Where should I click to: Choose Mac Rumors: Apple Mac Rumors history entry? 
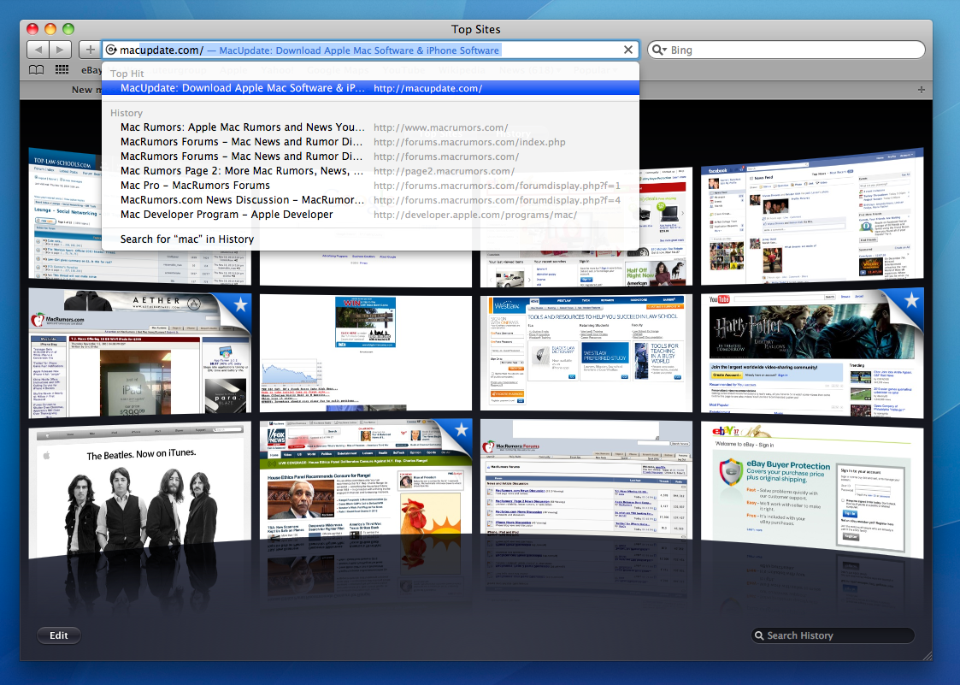click(x=370, y=127)
